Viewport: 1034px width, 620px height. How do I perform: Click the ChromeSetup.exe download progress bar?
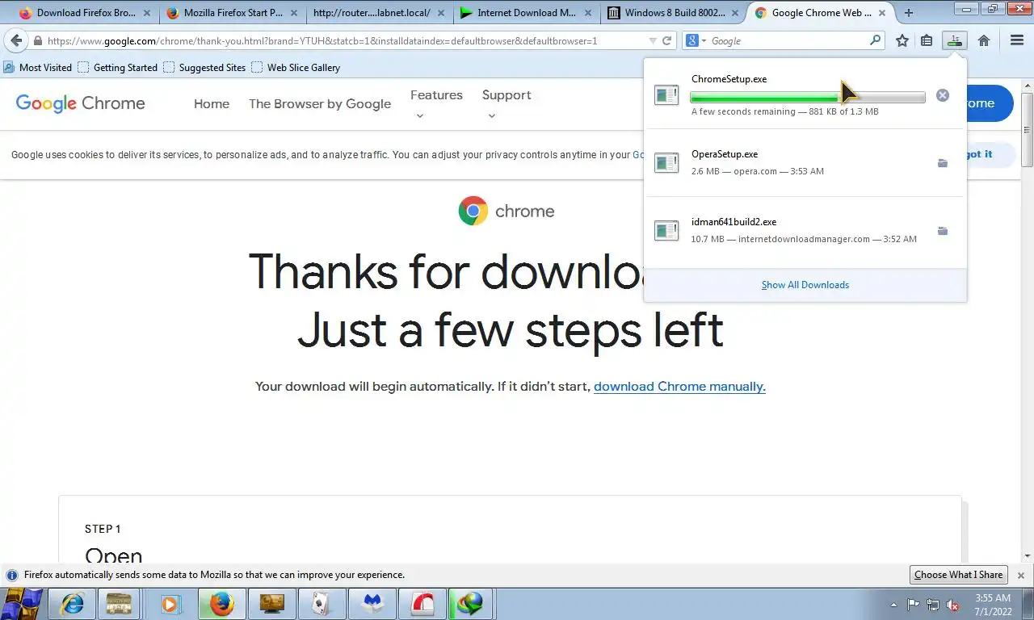click(808, 98)
